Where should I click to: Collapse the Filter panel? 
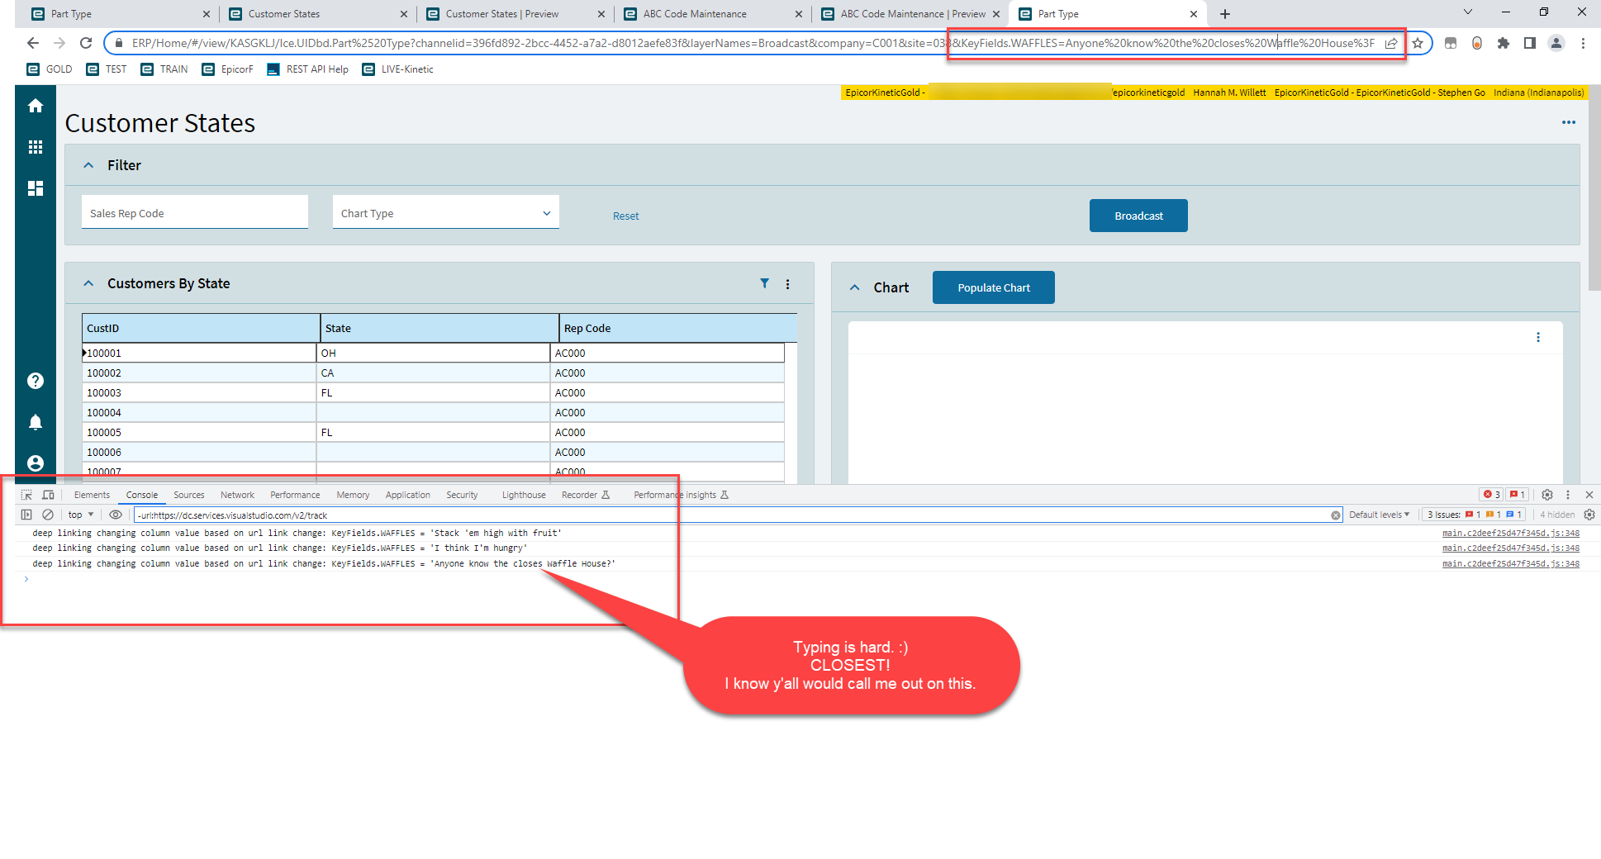(x=88, y=165)
